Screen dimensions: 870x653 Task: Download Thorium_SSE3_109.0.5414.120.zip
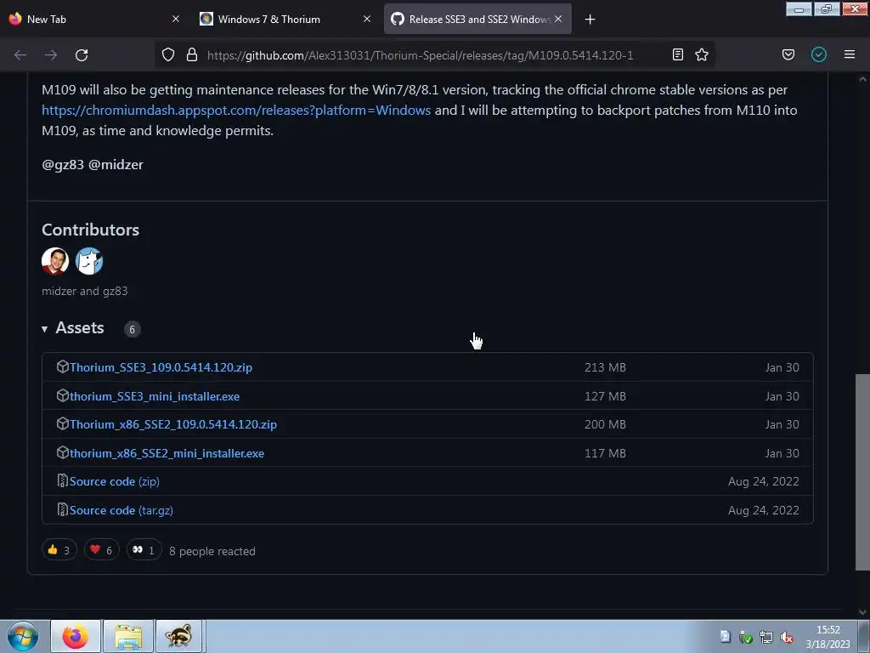pos(161,367)
